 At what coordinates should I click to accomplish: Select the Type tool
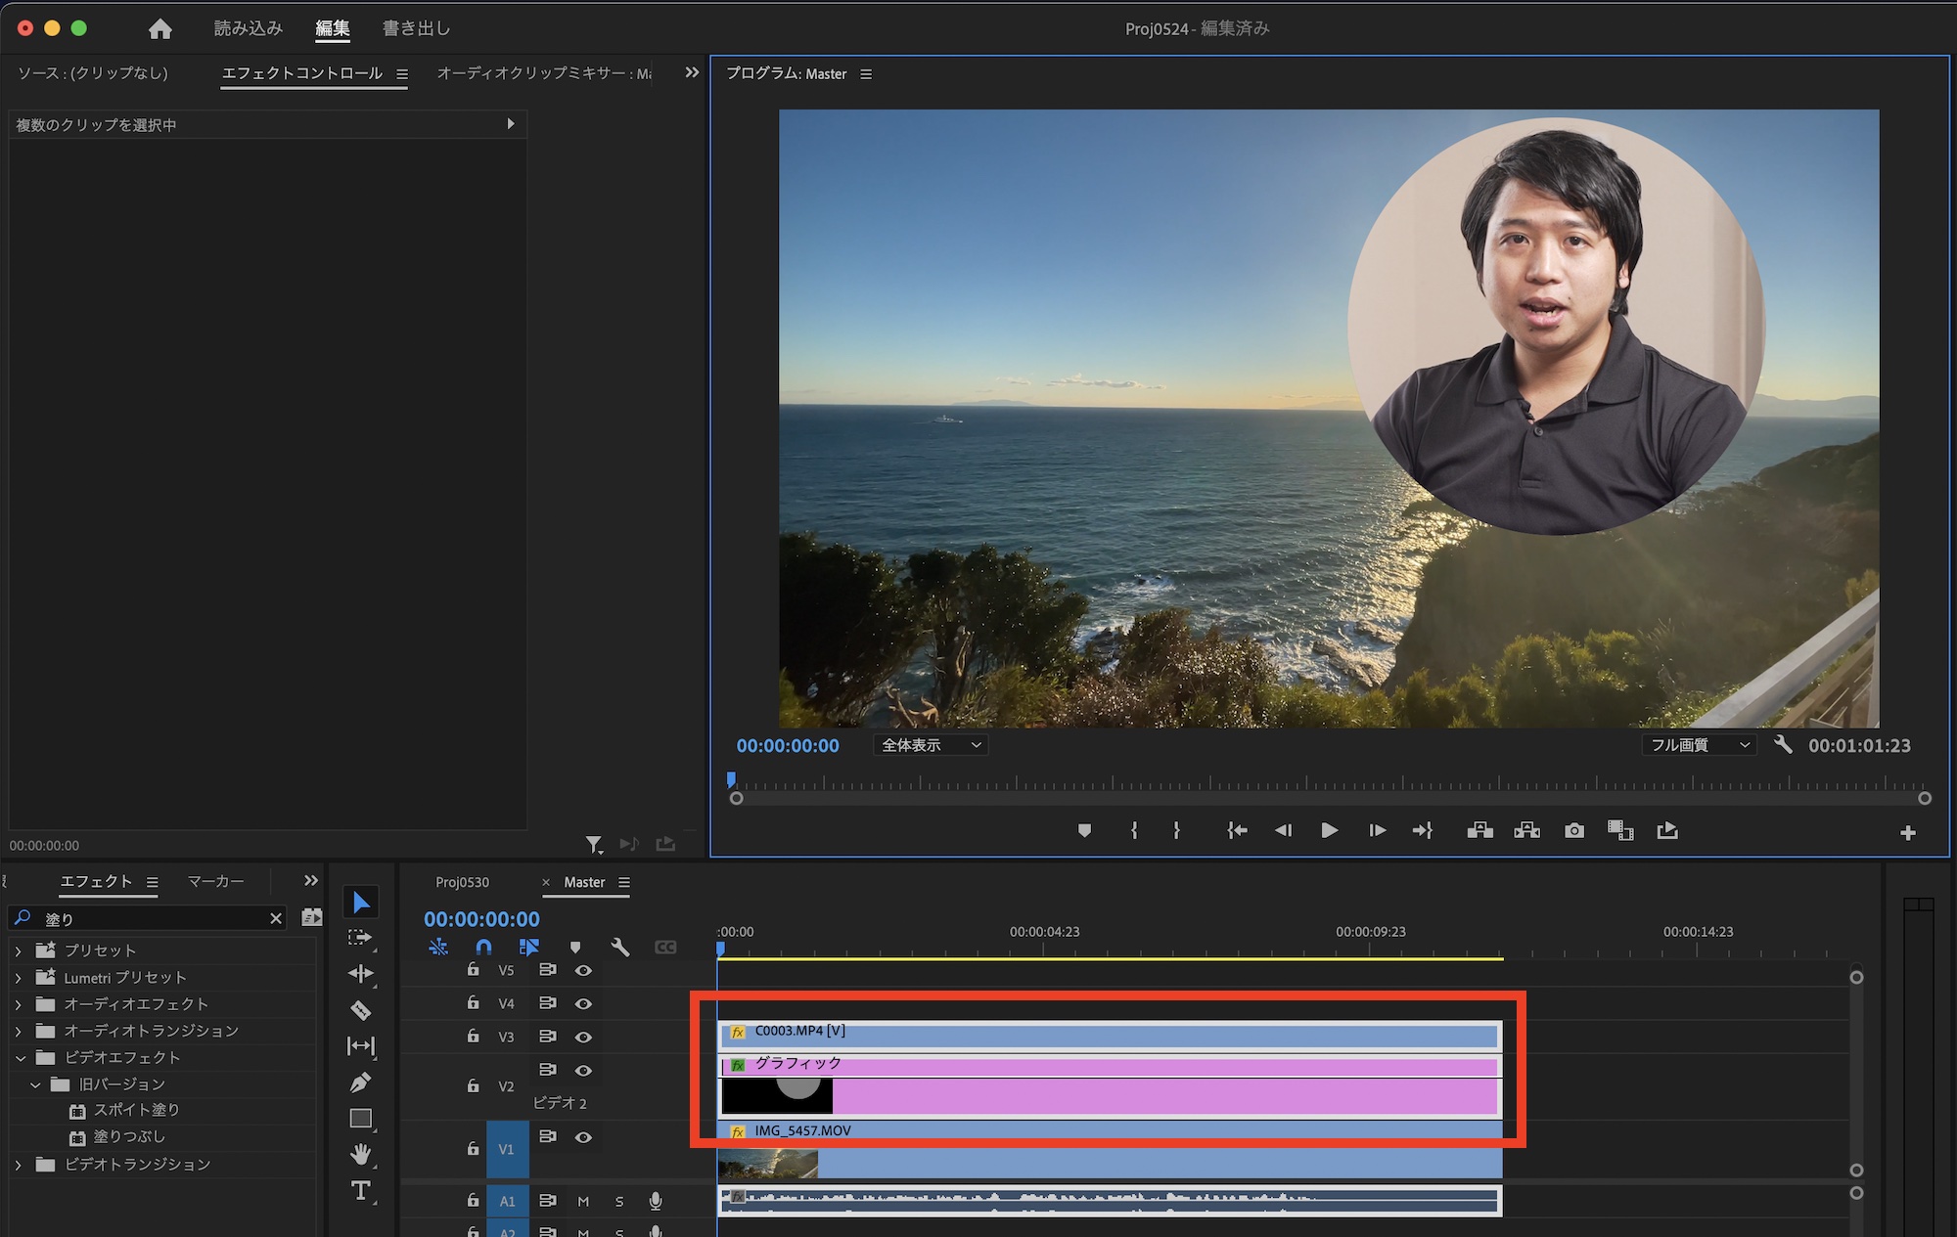360,1190
